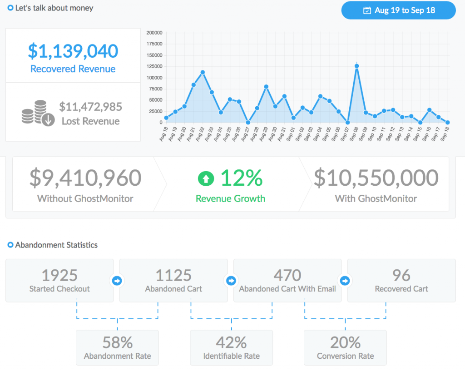Click arrow icon between Started Checkout and Abandoned Cart
The image size is (465, 371).
point(117,281)
